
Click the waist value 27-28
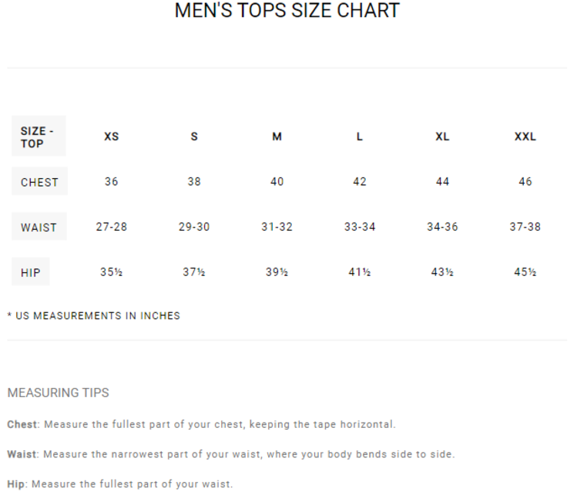112,227
